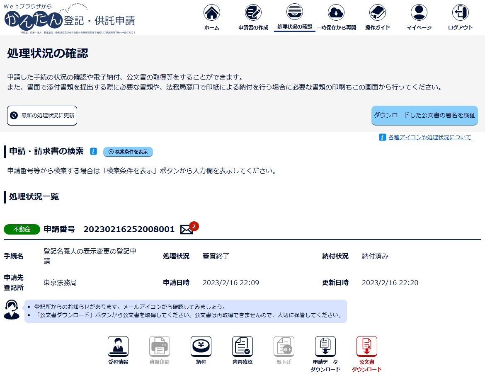485x380 pixels.
Task: Click the ログアウト icon
Action: 460,13
